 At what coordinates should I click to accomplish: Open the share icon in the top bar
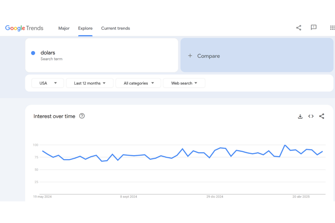298,28
